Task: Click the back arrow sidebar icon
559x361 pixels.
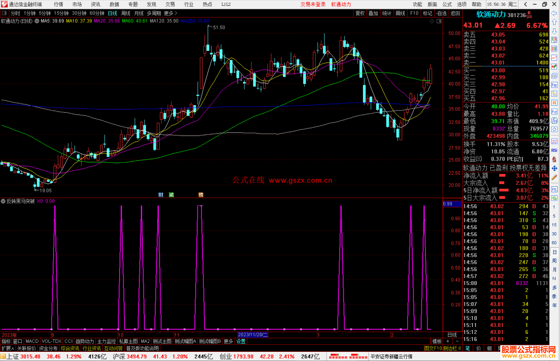Action: point(554,13)
